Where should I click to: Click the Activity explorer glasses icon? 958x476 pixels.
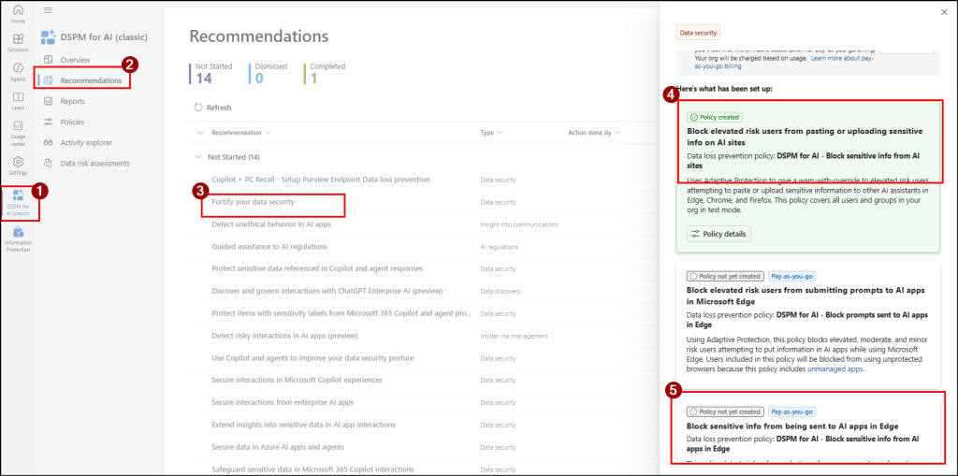pos(49,143)
